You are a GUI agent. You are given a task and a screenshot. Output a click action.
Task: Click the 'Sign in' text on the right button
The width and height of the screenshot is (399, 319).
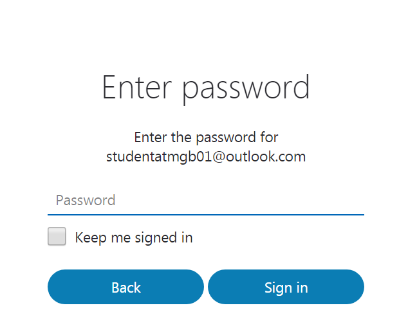pyautogui.click(x=286, y=288)
